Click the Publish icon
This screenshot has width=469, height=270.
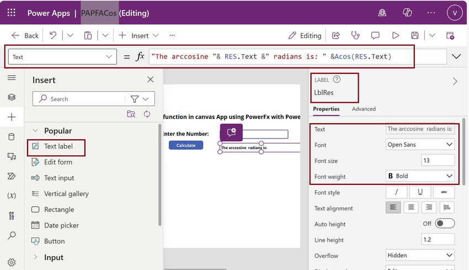click(x=450, y=35)
